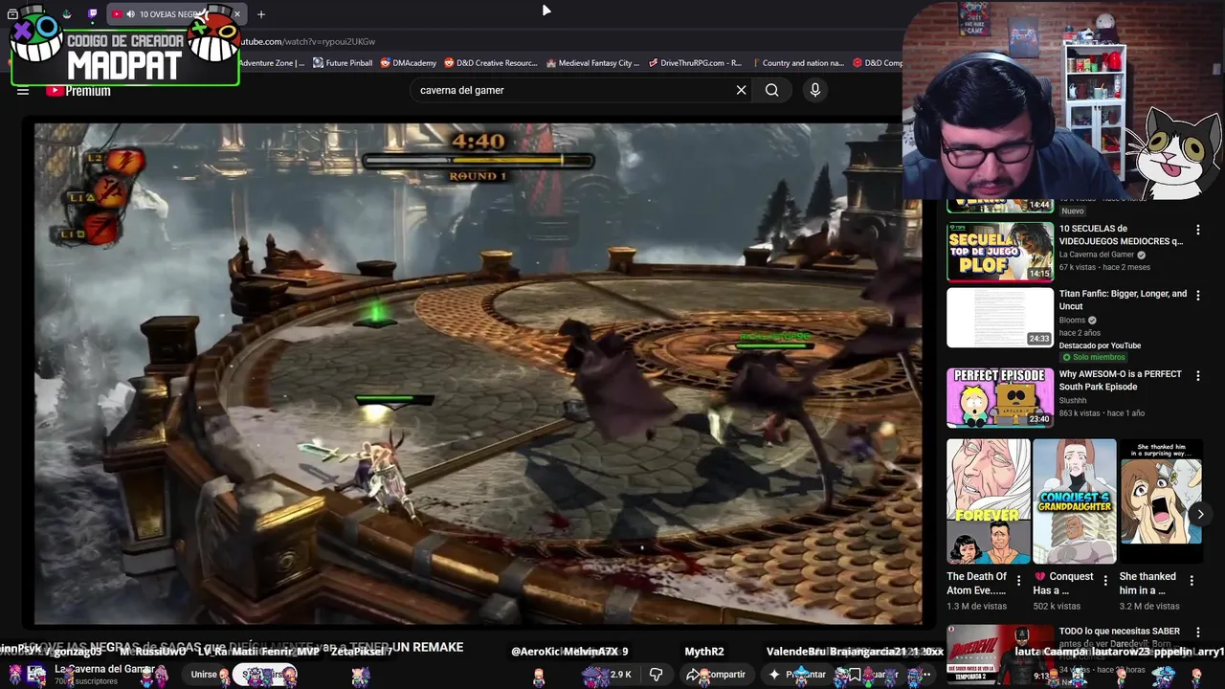Open the Titan Fanfic video thumbnail
The width and height of the screenshot is (1225, 689).
[x=1000, y=317]
